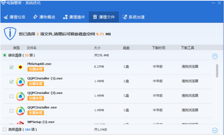The width and height of the screenshot is (224, 135).
Task: Click the QQPCInstaller.exe file icon
Action: (x=20, y=111)
